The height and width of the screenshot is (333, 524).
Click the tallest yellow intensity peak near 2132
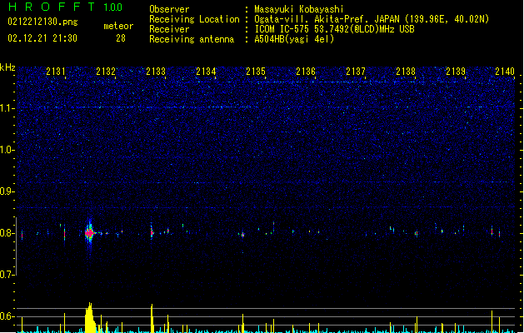90,317
